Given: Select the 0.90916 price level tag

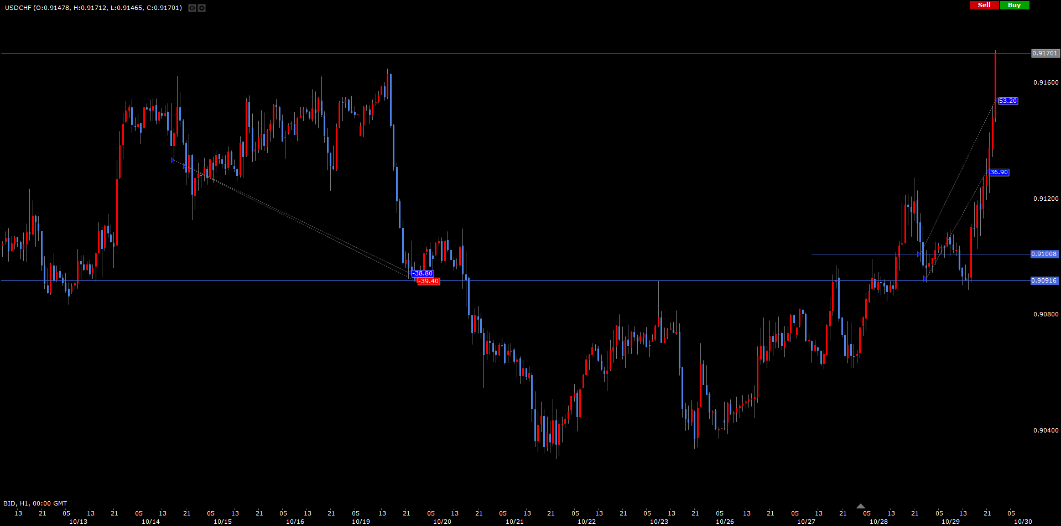Looking at the screenshot, I should [1044, 281].
